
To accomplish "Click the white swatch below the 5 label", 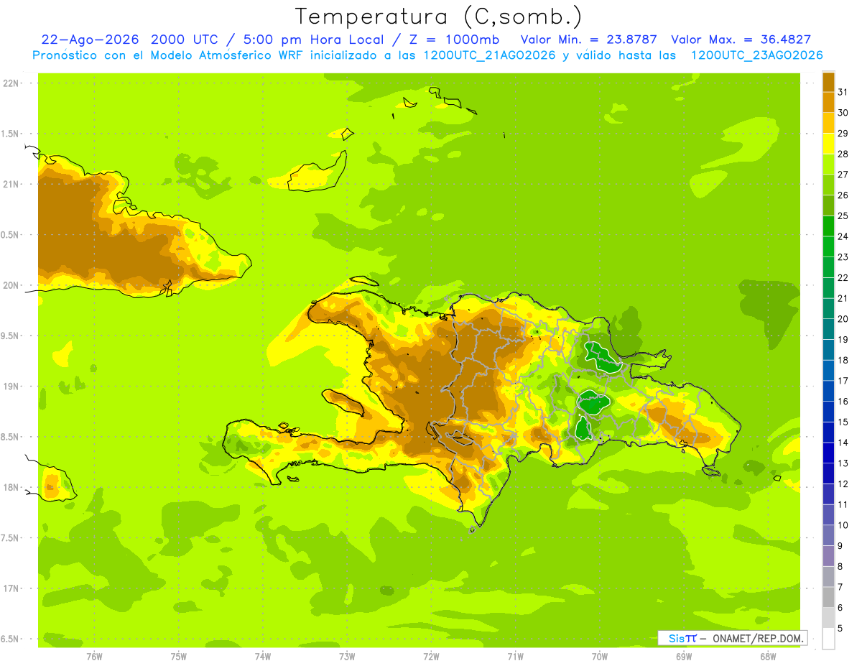I will tap(828, 639).
